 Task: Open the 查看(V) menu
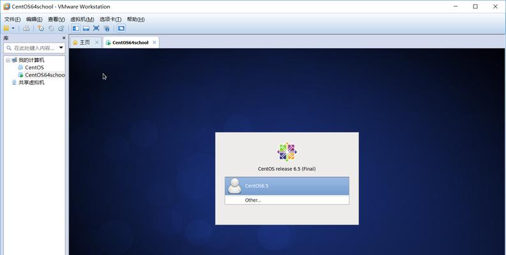(x=56, y=19)
